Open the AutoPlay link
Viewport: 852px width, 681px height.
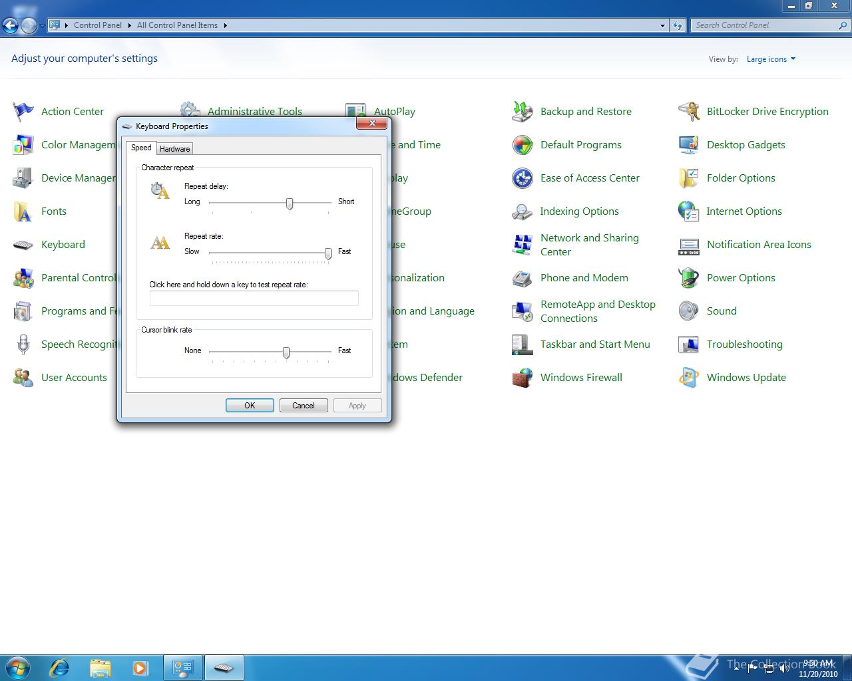click(x=395, y=112)
